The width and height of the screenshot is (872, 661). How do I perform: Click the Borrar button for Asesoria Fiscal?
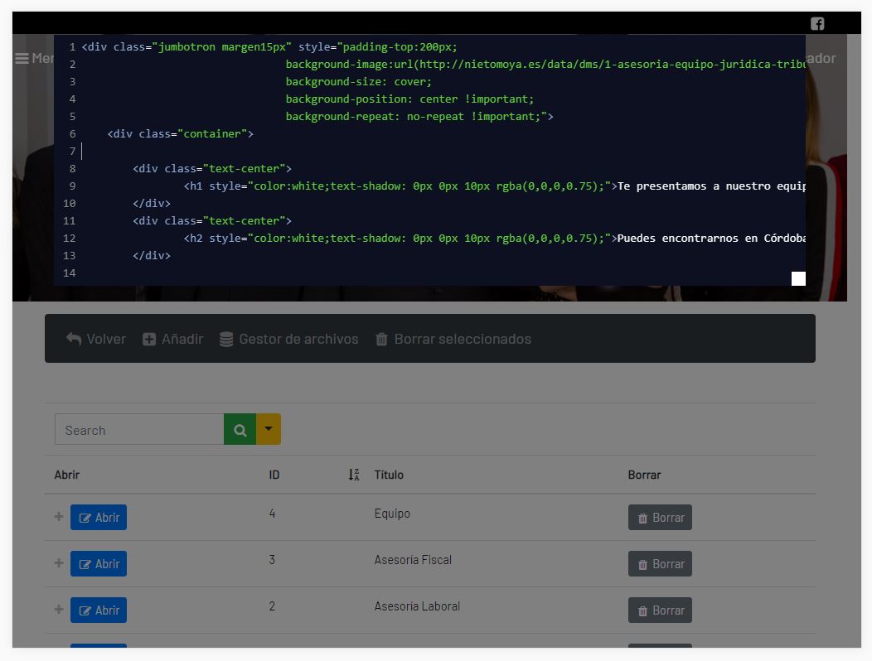point(660,563)
